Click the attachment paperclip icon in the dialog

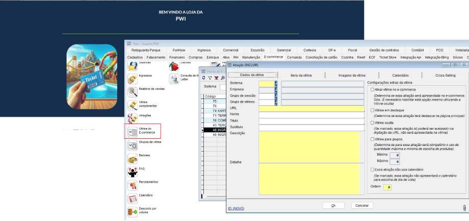point(464,208)
